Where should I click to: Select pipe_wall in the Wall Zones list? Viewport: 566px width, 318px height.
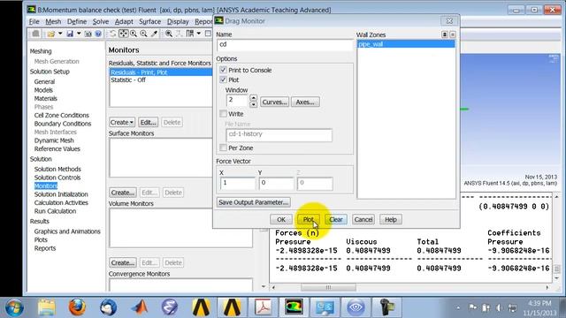coord(406,44)
